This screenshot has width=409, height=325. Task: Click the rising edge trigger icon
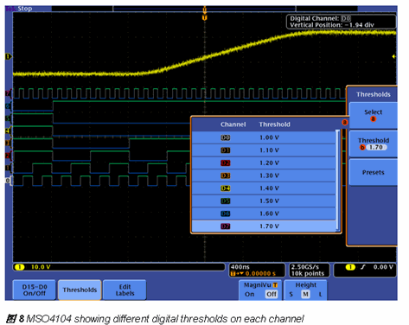tap(363, 267)
